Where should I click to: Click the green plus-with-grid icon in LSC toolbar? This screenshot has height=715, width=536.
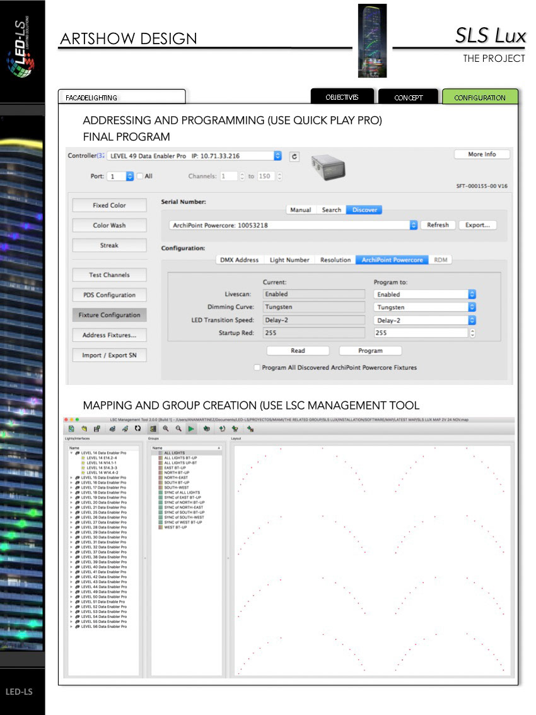[x=250, y=428]
